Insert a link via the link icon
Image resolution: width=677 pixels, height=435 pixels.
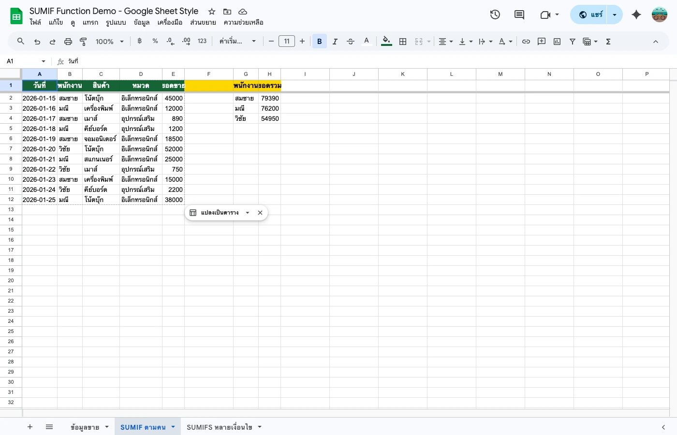526,42
